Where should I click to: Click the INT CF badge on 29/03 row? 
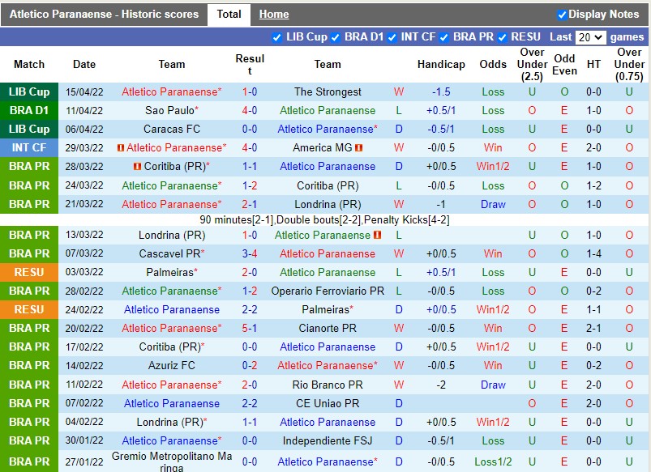click(x=29, y=147)
